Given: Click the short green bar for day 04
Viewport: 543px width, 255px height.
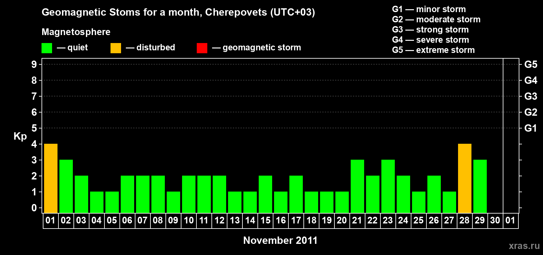Looking at the screenshot, I should coord(97,202).
